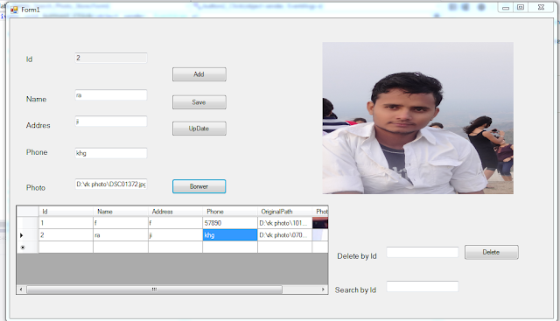Click the Photo path field
The width and height of the screenshot is (560, 321).
(x=111, y=184)
